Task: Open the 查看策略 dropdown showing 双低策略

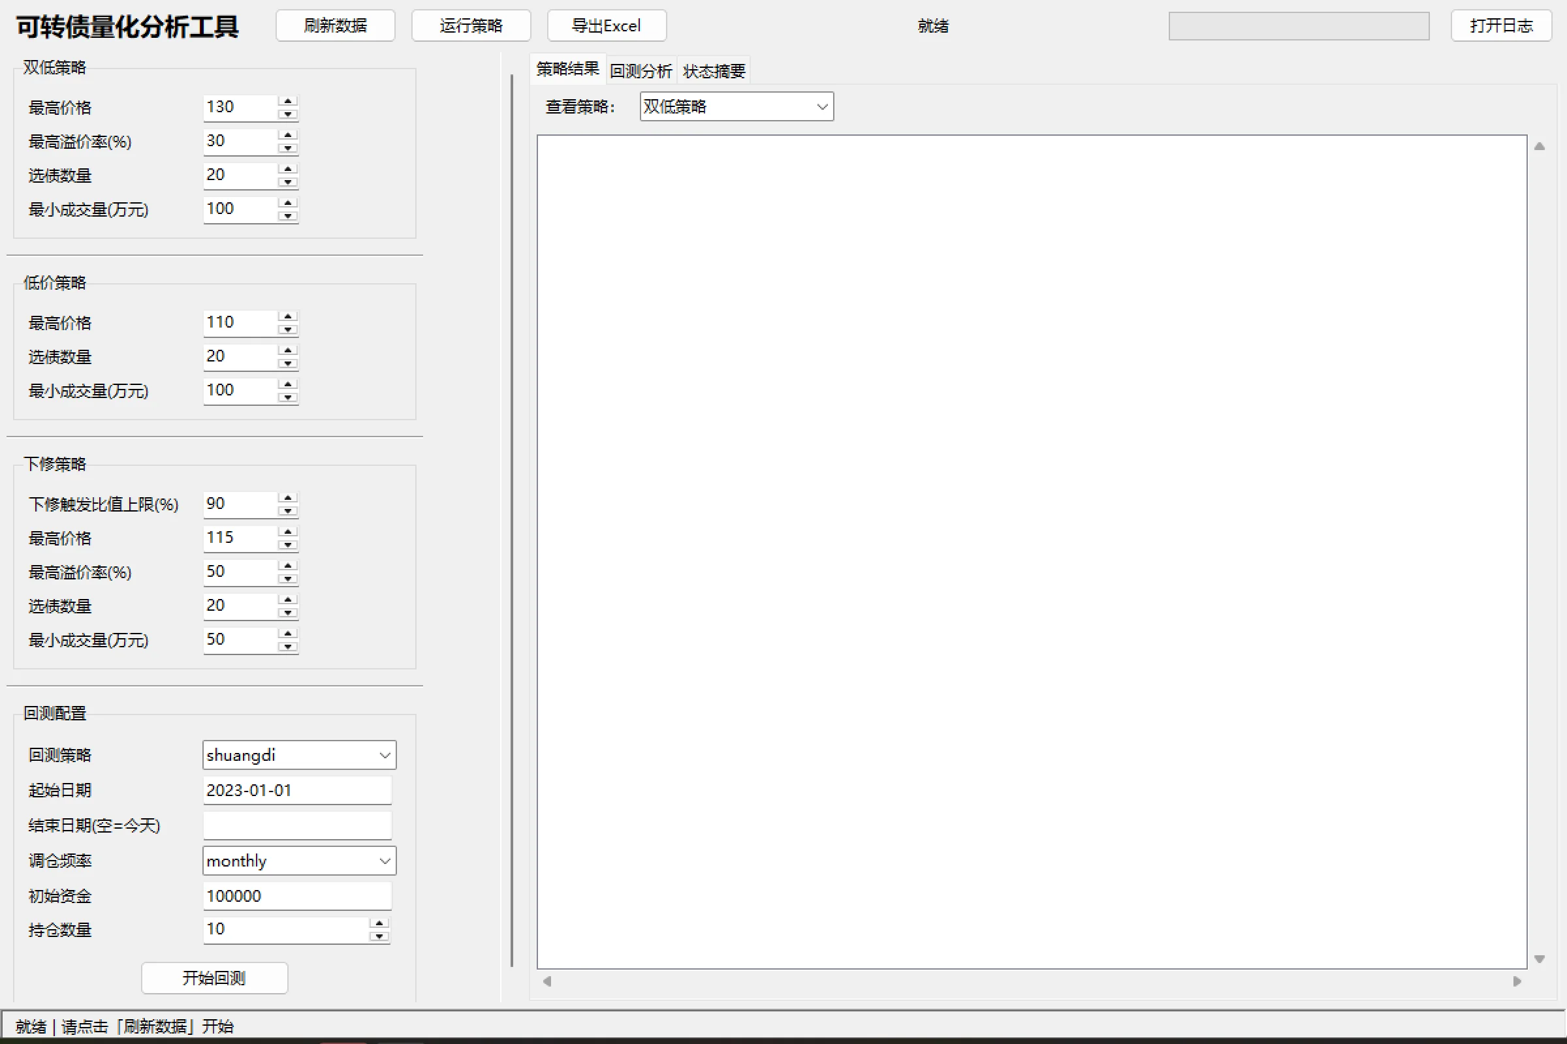Action: 736,106
